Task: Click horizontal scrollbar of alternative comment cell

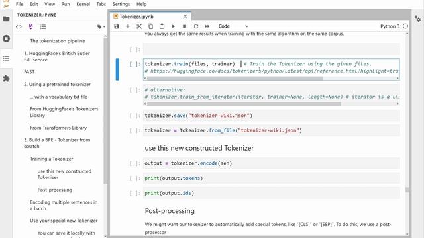Action: click(244, 104)
